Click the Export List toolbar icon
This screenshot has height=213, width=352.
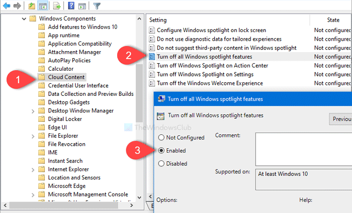[x=57, y=6]
